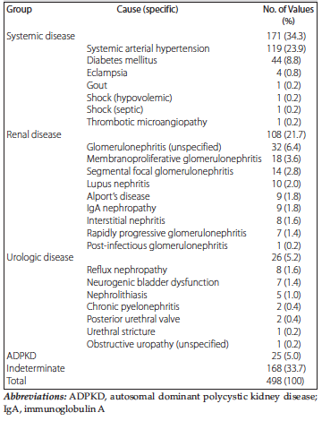Click the Total value 498 (100)

(285, 381)
